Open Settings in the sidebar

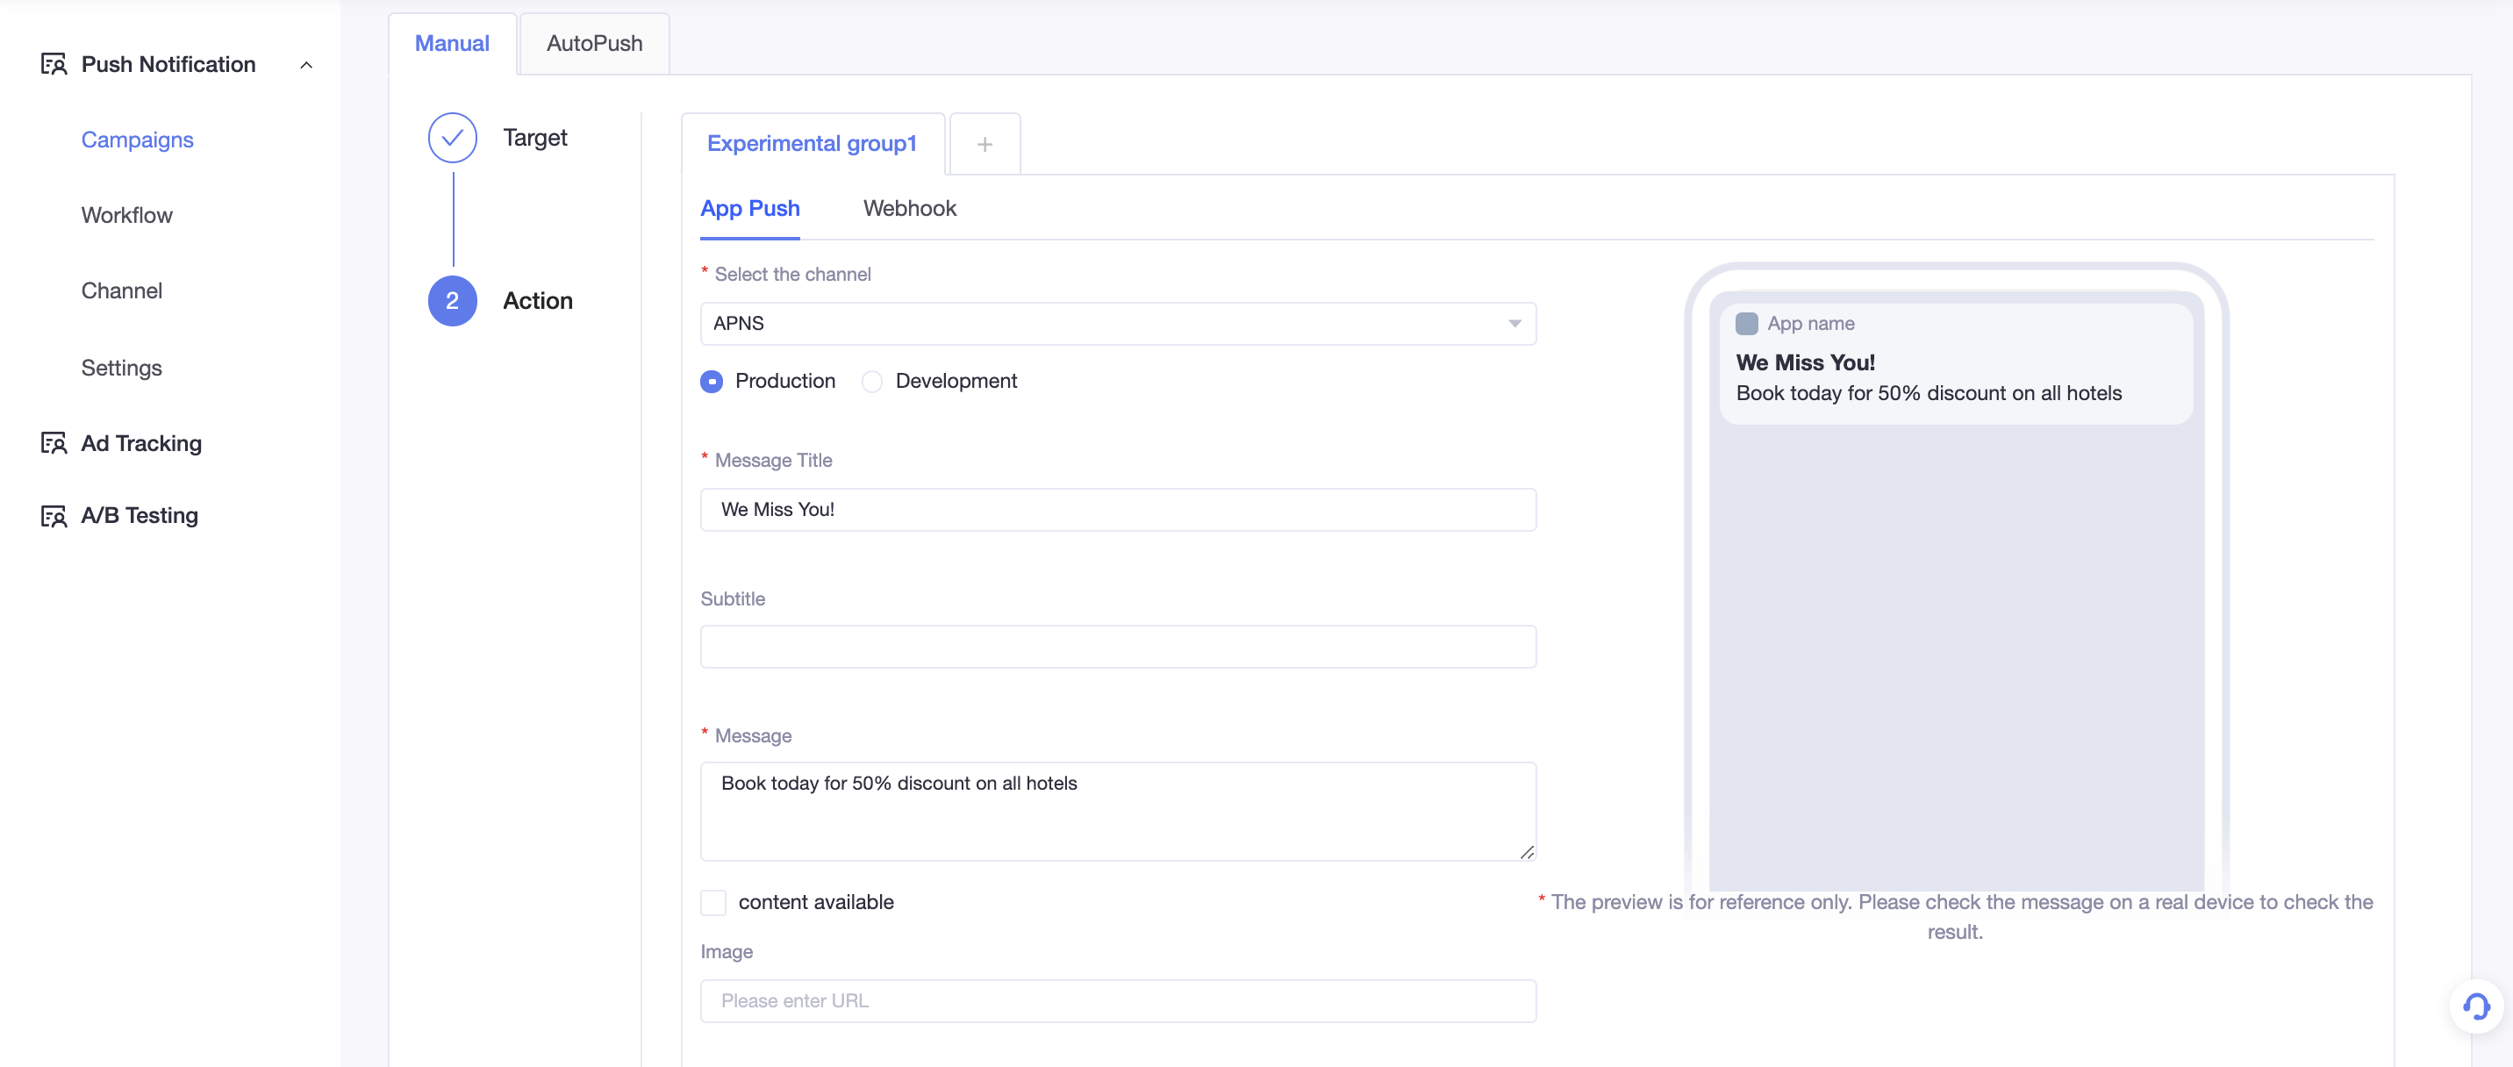121,368
